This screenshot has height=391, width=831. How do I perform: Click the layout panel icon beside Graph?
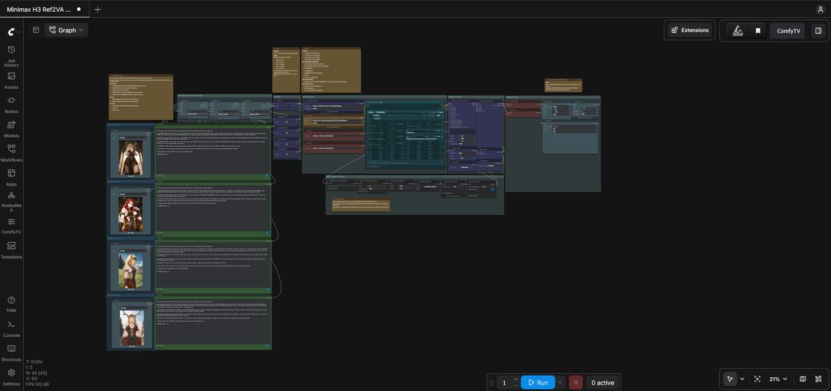pyautogui.click(x=36, y=30)
